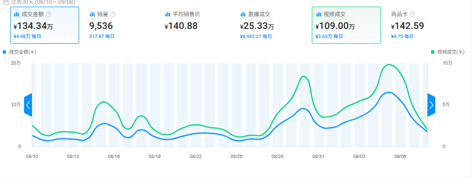472x178 pixels.
Task: Click the bar chart icon before 视频成交
Action: 318,14
